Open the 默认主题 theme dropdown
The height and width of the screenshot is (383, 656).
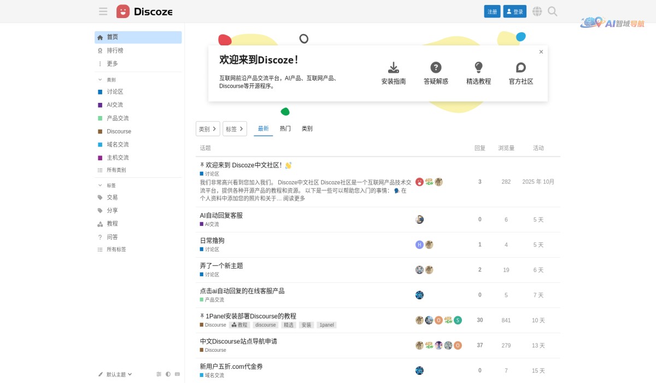tap(116, 374)
